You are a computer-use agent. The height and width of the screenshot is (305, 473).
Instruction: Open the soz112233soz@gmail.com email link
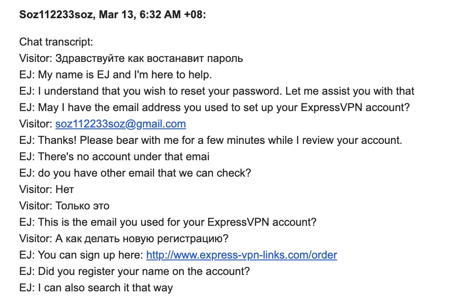[x=120, y=124]
